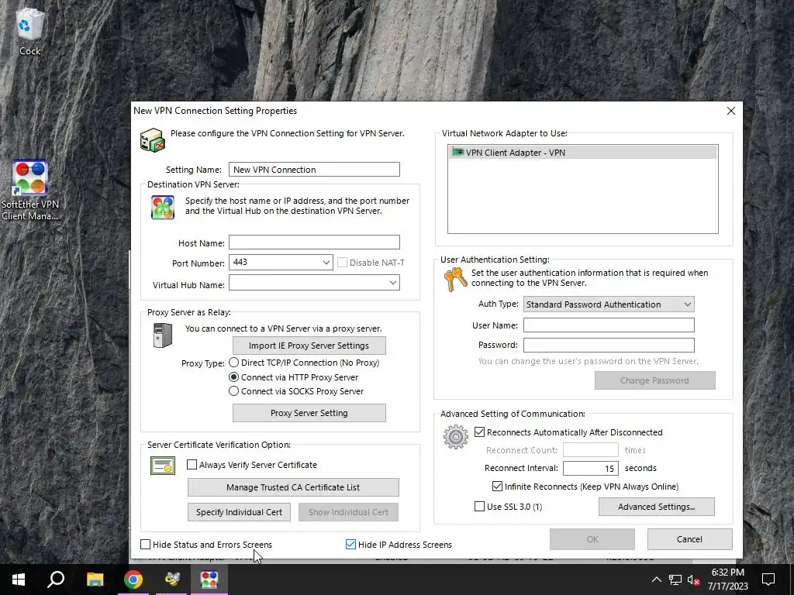Open the Auth Type dropdown
This screenshot has height=595, width=794.
point(609,304)
